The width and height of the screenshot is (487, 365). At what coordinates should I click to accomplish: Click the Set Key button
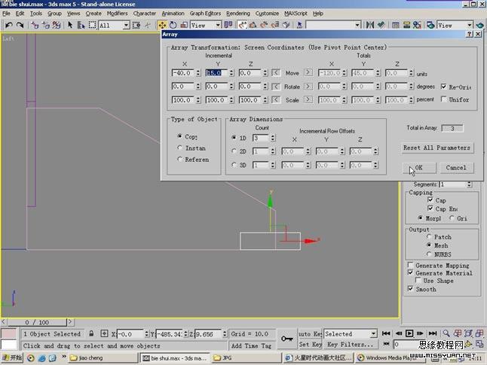[310, 345]
